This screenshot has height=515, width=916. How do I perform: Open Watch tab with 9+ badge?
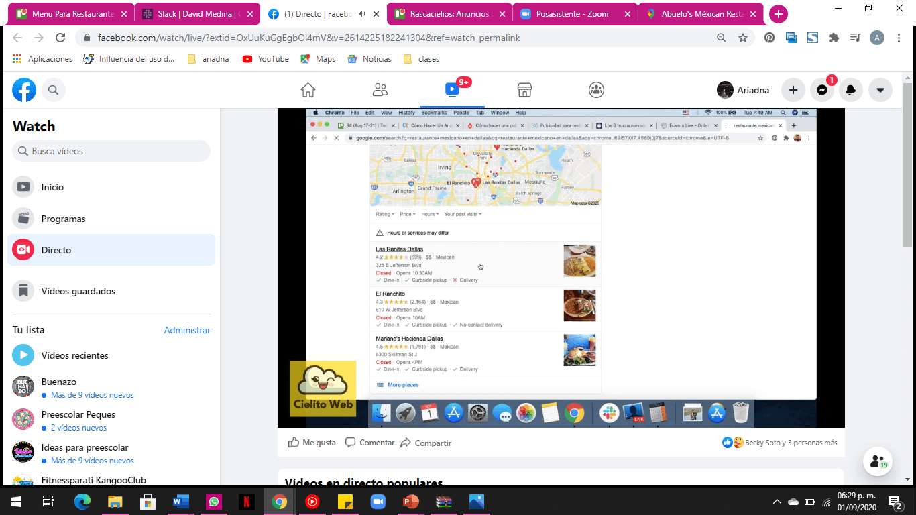click(x=453, y=90)
